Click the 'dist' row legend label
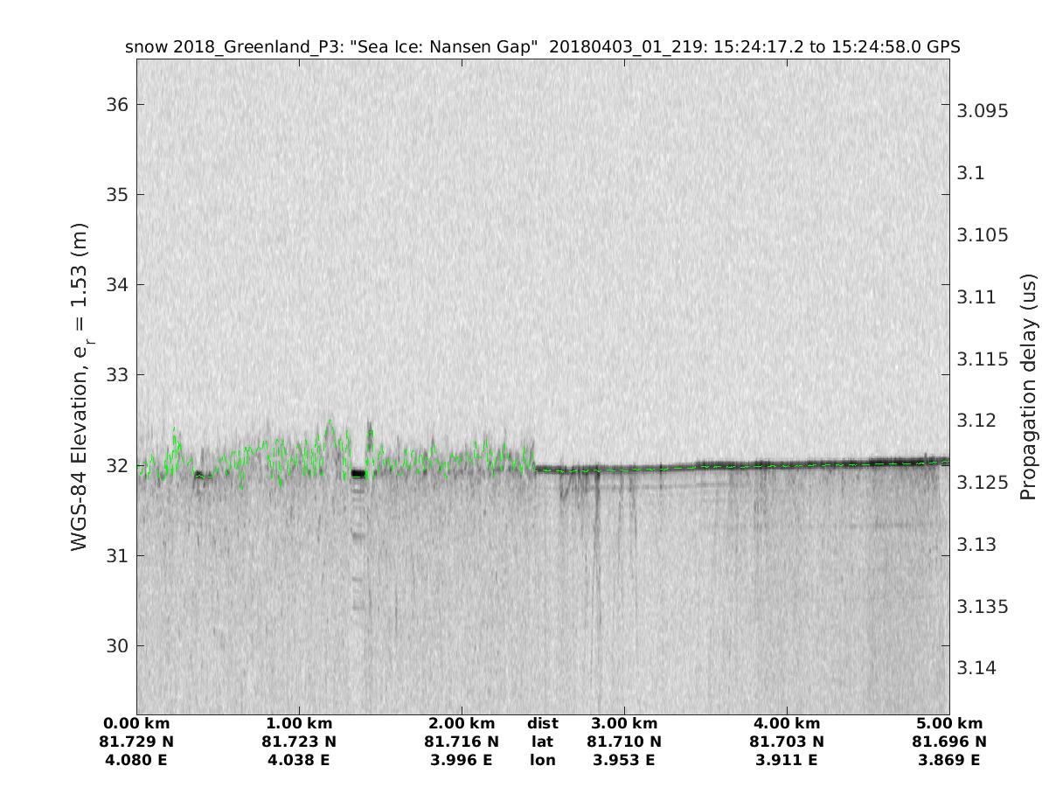Screen dimensions: 1049x787 tap(542, 723)
